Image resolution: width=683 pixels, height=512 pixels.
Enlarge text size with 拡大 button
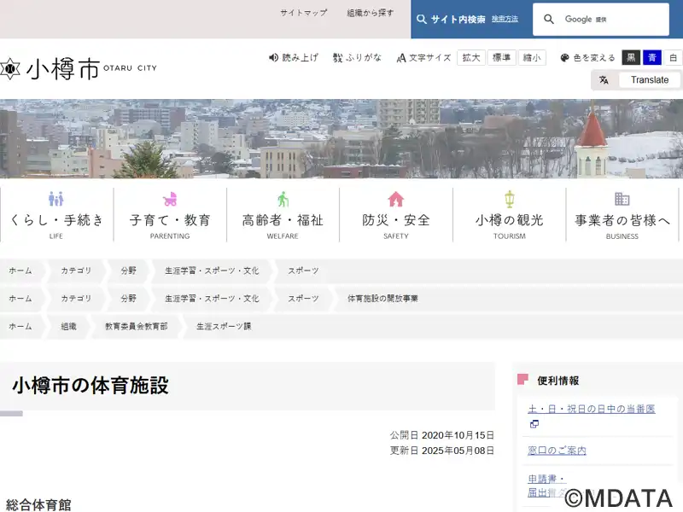click(470, 58)
